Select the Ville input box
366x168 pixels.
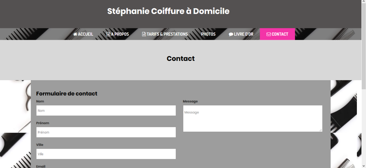coord(106,154)
